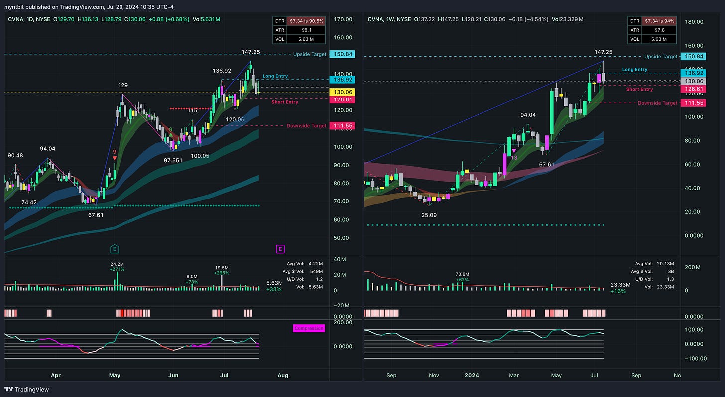Click the green earnings E marker on daily chart
This screenshot has width=725, height=397.
115,249
